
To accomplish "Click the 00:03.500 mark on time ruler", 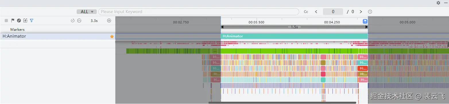I will [256, 22].
